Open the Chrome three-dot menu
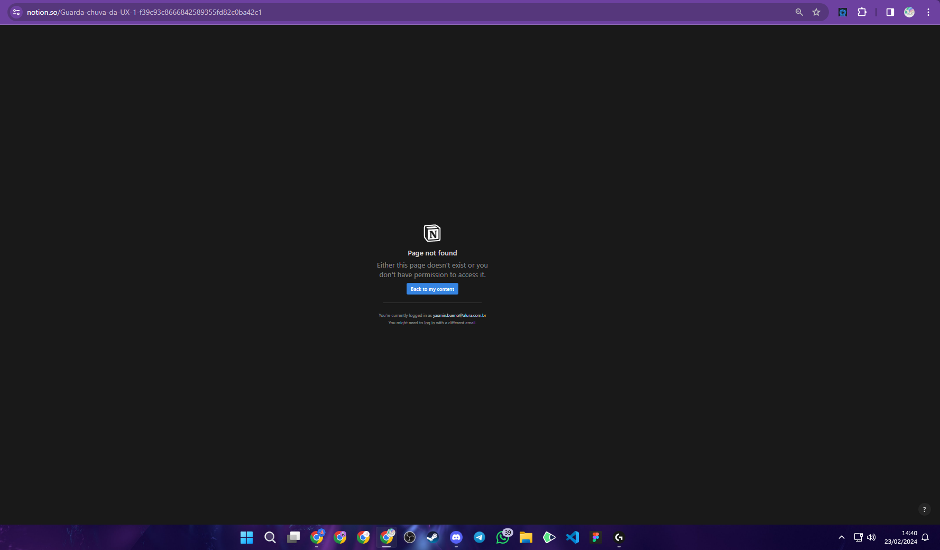The height and width of the screenshot is (550, 940). [x=928, y=12]
